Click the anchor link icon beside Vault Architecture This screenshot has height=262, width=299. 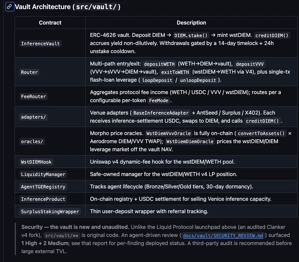pyautogui.click(x=10, y=7)
